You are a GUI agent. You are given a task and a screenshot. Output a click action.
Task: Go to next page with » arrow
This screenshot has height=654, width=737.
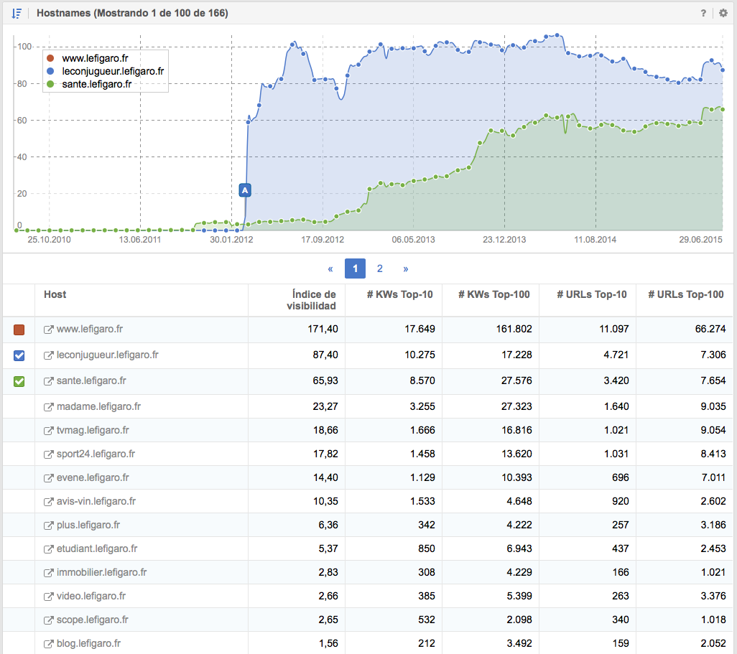[x=405, y=268]
